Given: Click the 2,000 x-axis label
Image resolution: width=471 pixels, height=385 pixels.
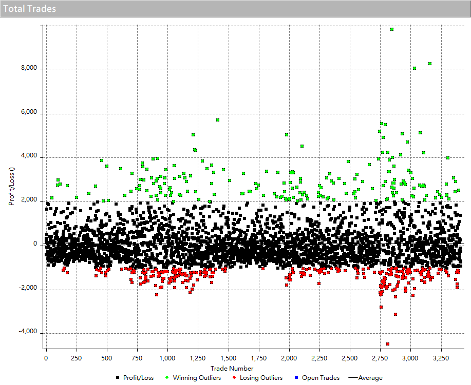Looking at the screenshot, I should click(289, 358).
